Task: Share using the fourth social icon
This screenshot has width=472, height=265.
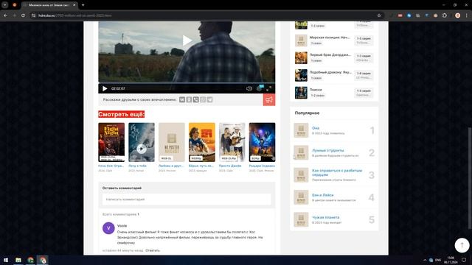Action: pos(203,100)
